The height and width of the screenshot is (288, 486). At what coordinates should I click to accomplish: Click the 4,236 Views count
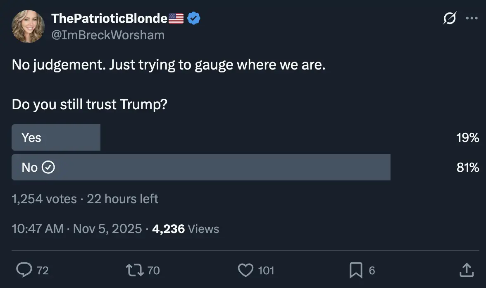(186, 229)
